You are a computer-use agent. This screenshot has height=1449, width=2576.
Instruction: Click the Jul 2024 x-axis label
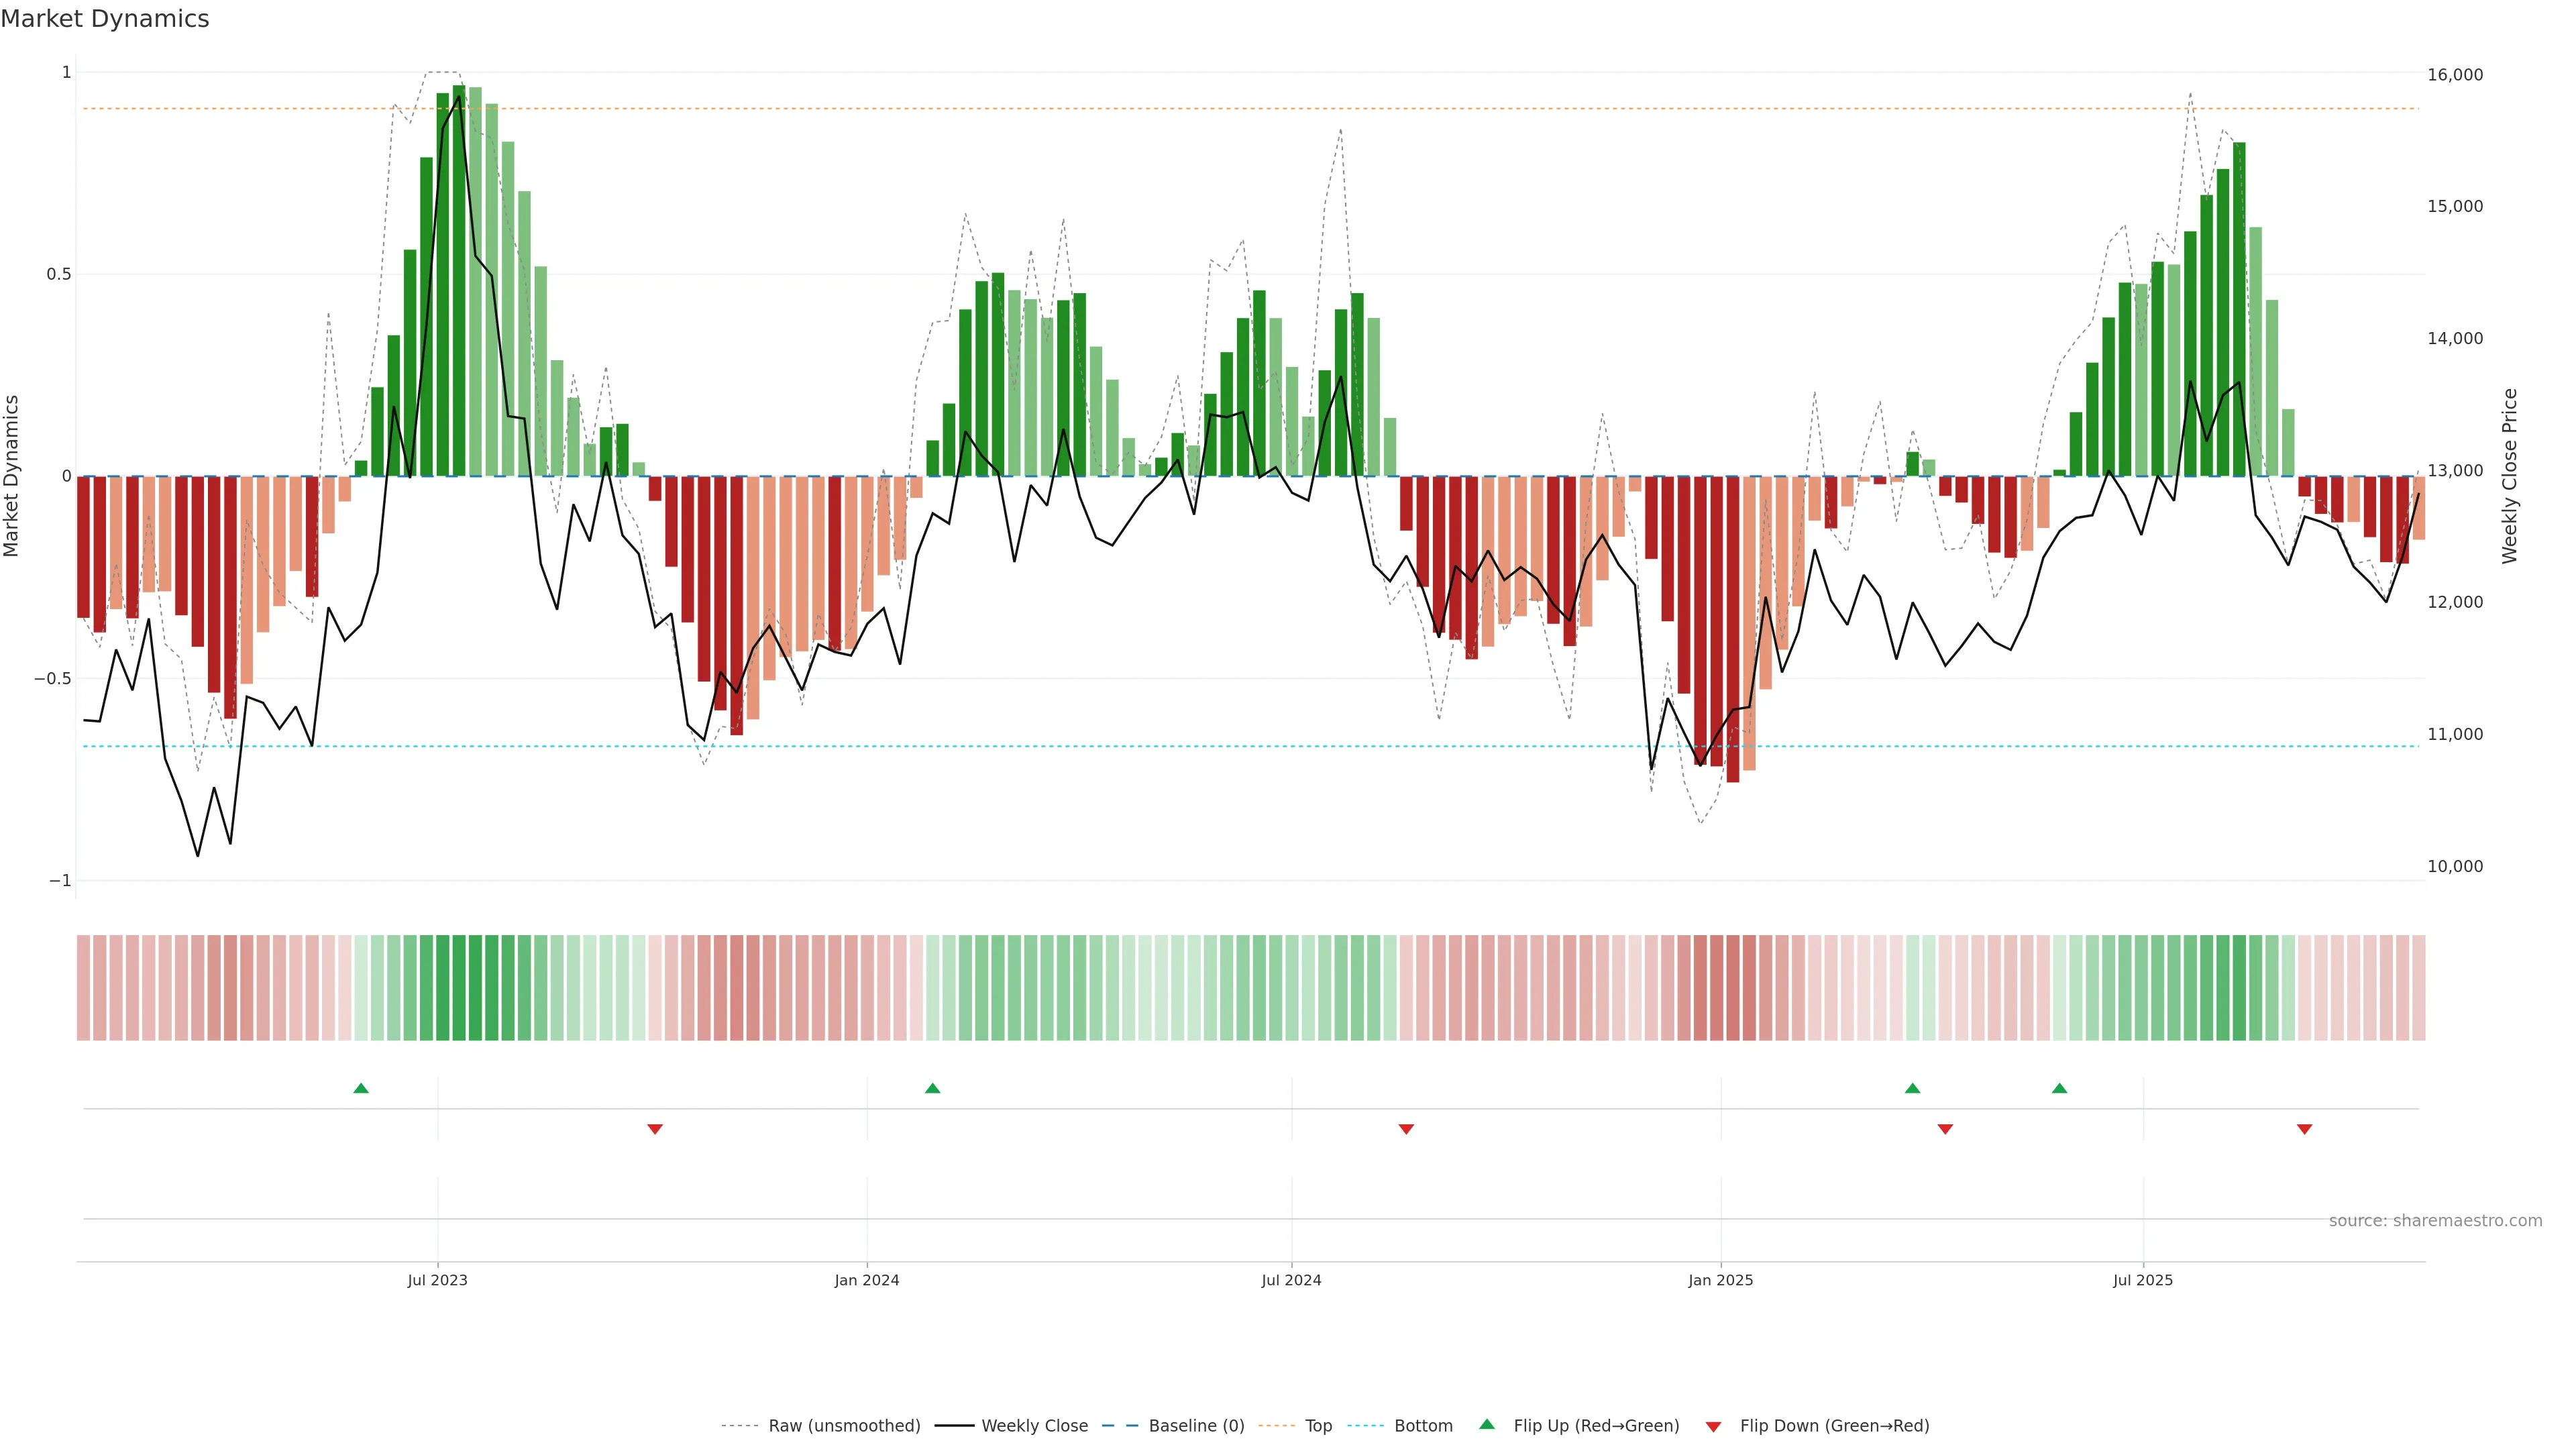click(1291, 1280)
